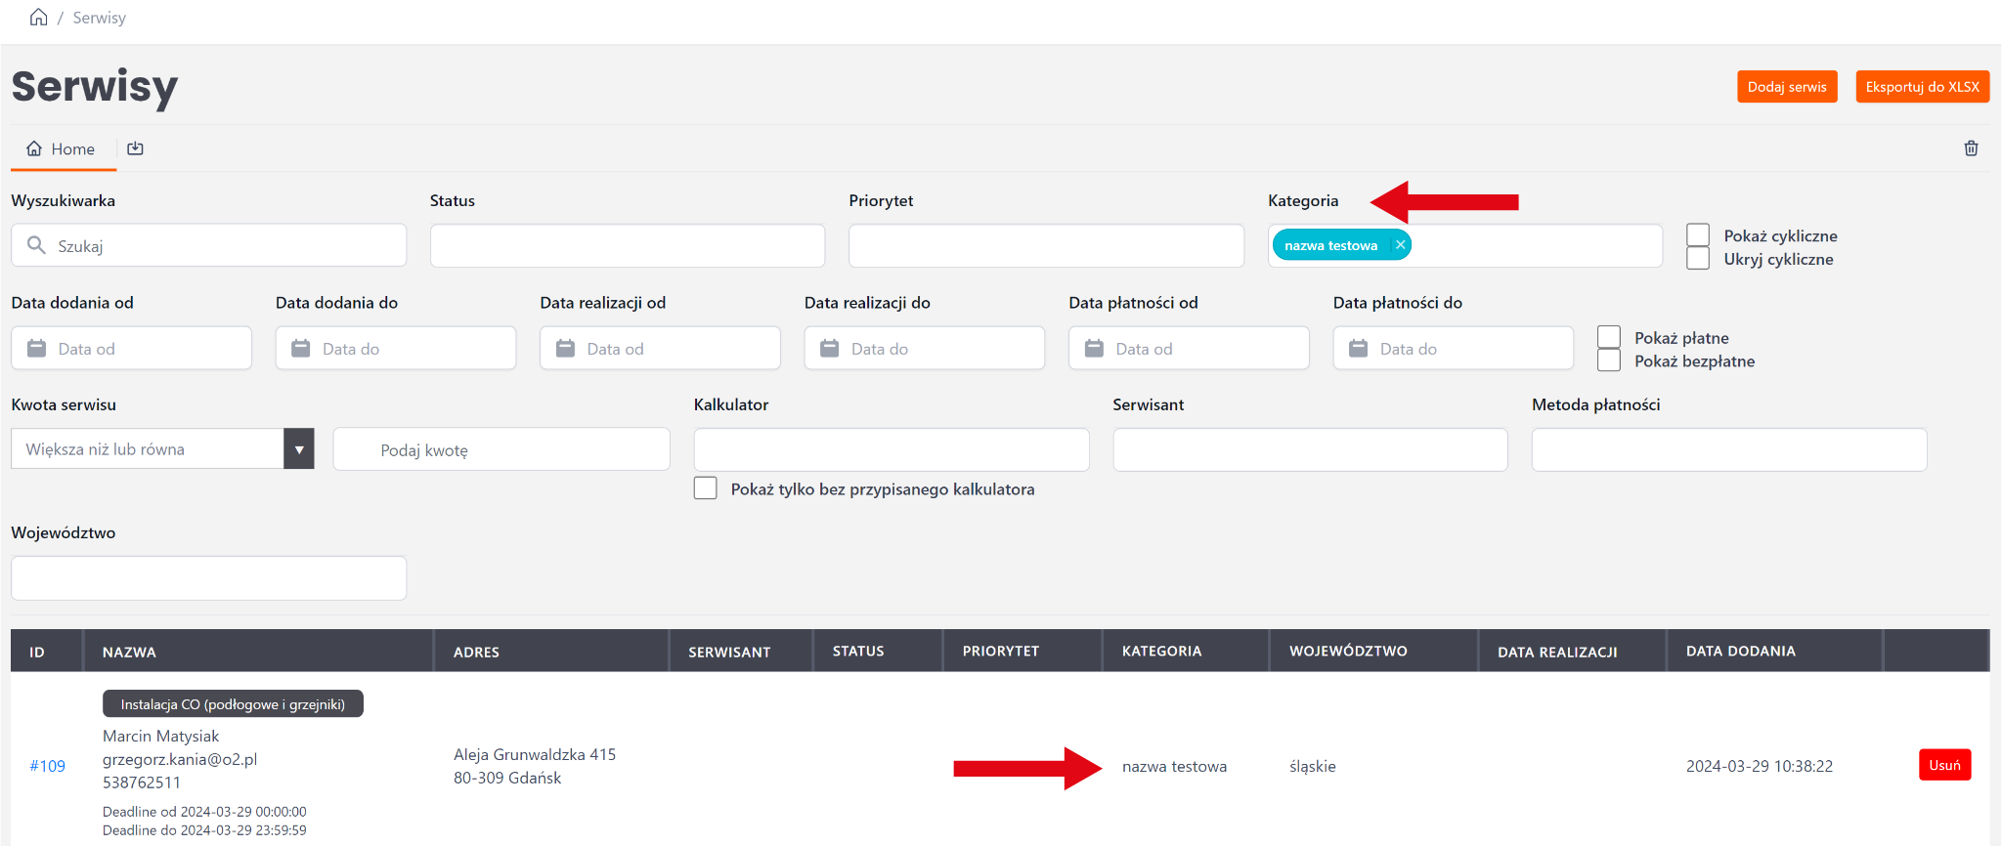Open service #109 link
This screenshot has width=2002, height=846.
tap(47, 766)
